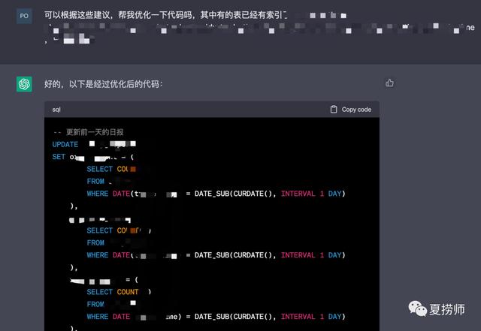
Task: Click the text 好的，以下是经过优化后的代码
Action: pyautogui.click(x=103, y=84)
